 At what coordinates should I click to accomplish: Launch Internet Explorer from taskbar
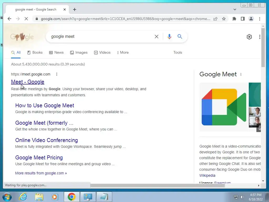coord(23,197)
